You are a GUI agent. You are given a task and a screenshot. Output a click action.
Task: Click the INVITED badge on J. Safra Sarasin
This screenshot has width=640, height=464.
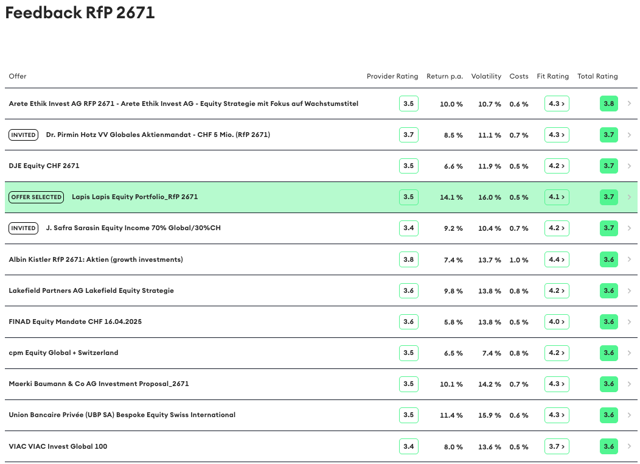tap(23, 228)
